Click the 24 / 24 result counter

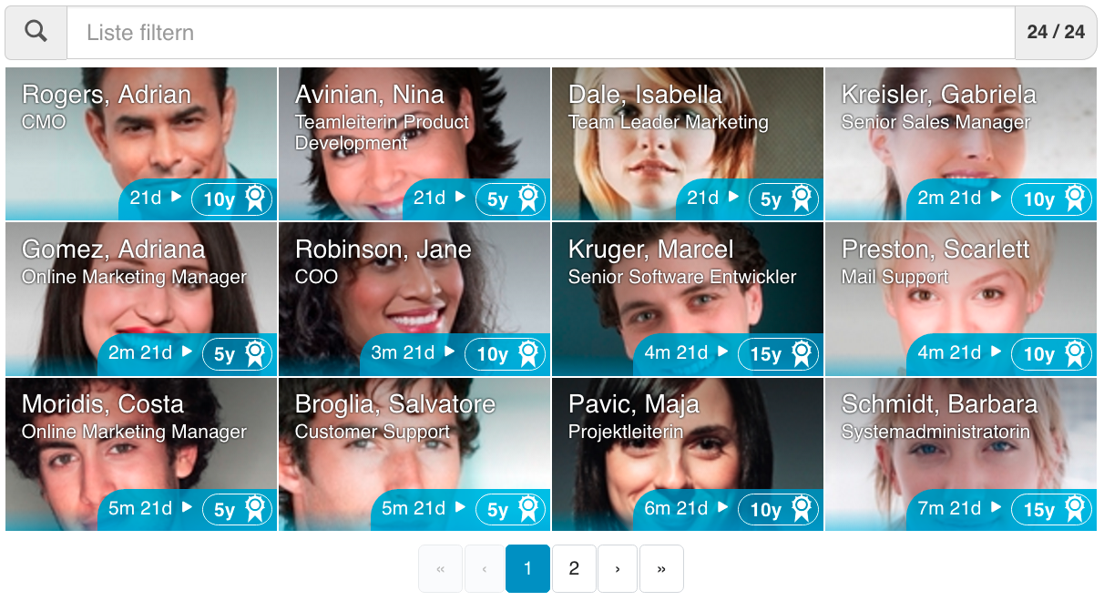coord(1056,33)
